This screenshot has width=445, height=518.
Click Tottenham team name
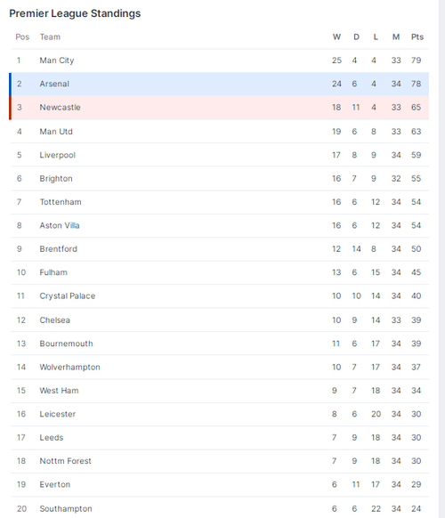(x=61, y=202)
